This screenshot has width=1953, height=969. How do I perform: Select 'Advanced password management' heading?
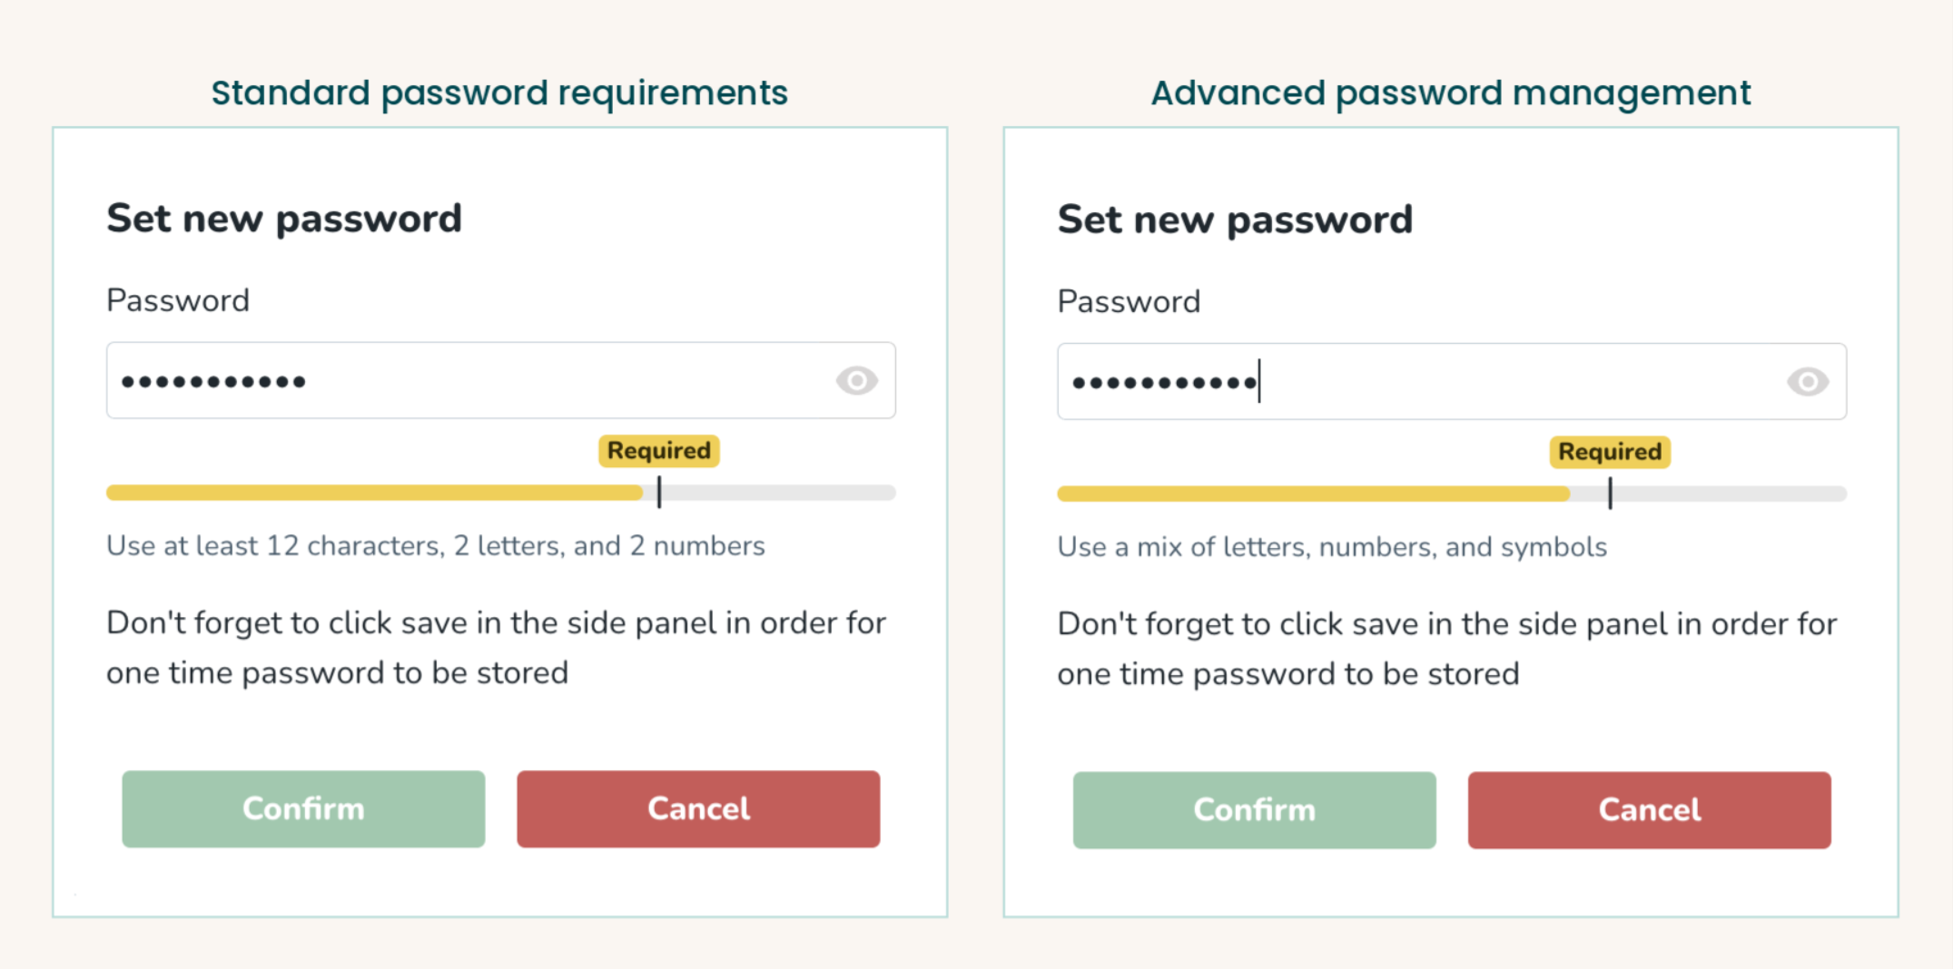1451,93
